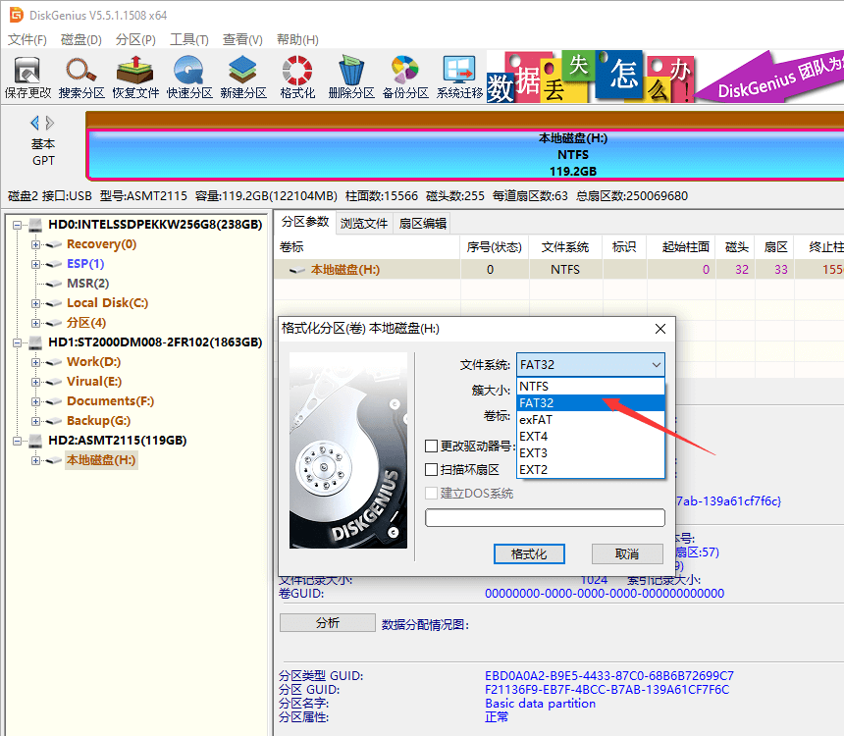
Task: Switch to the Browse Files (浏览文件) tab
Action: point(364,223)
